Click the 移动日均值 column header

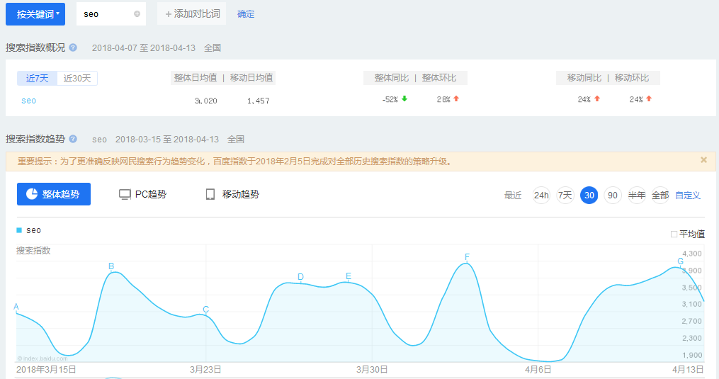click(251, 77)
